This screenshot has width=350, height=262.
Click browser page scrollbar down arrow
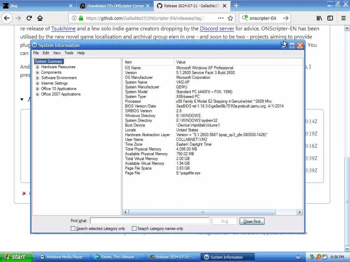[347, 249]
